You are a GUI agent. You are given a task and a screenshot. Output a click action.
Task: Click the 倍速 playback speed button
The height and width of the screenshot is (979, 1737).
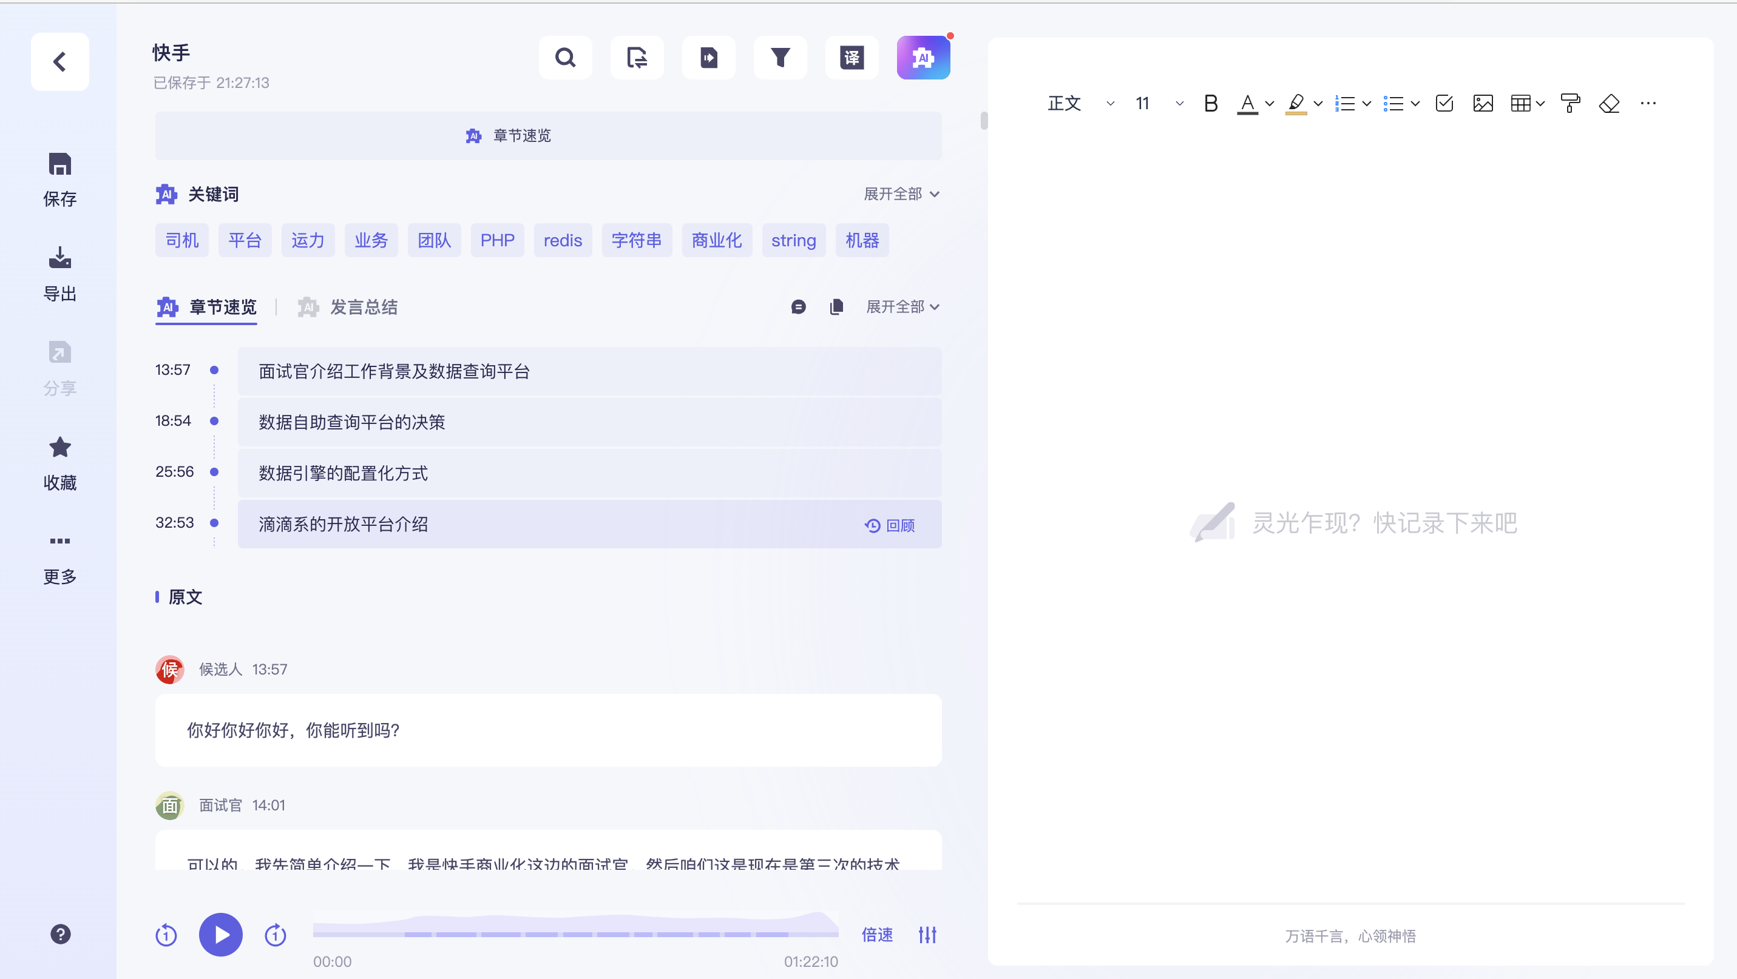click(876, 935)
